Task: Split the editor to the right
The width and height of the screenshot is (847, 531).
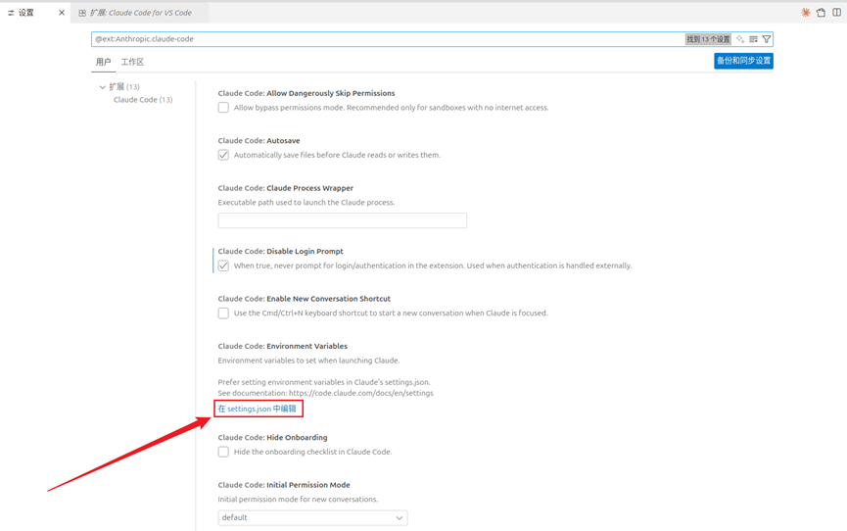Action: click(837, 13)
